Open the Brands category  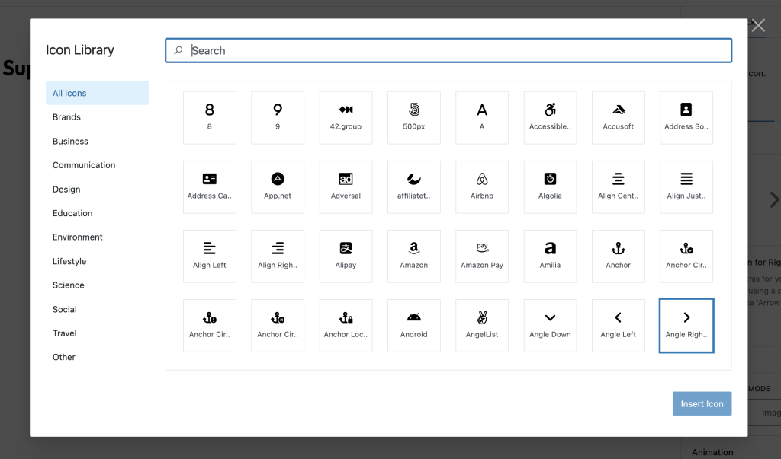[x=67, y=117]
